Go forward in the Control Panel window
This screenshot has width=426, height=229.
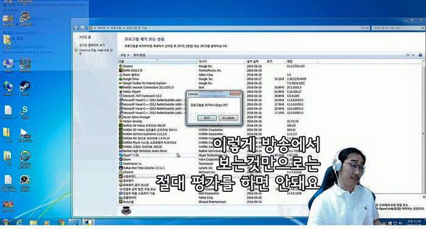(x=83, y=28)
